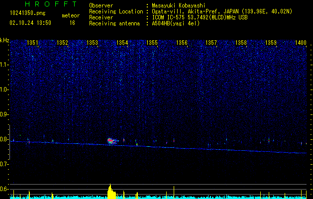Click the 1357 time axis marker
The width and height of the screenshot is (313, 199).
click(x=211, y=42)
